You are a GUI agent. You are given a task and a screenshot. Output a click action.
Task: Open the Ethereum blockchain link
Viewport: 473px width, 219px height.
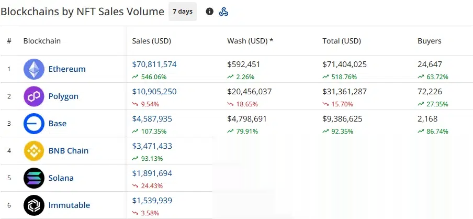[67, 69]
